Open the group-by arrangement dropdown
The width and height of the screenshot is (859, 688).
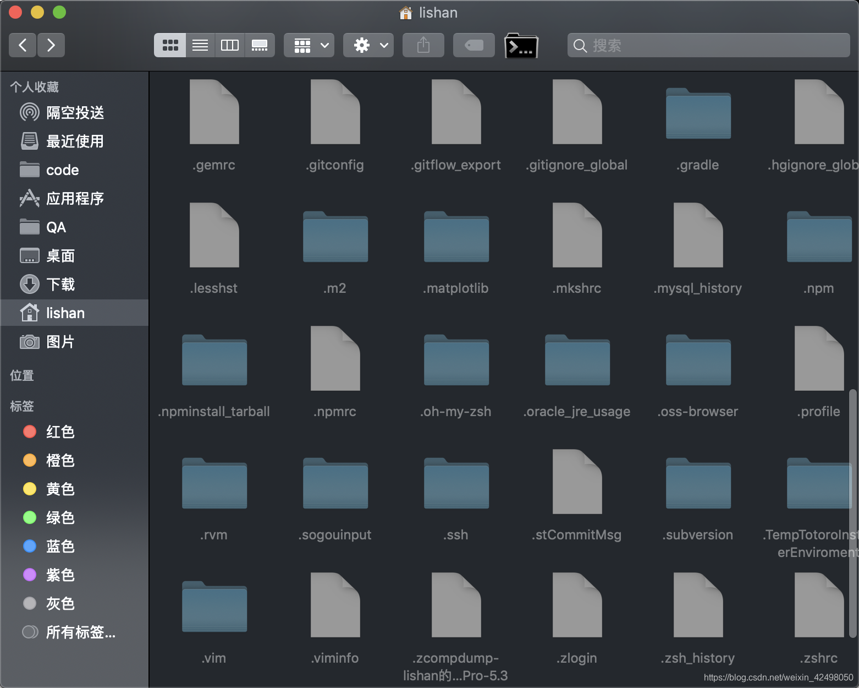pos(309,45)
